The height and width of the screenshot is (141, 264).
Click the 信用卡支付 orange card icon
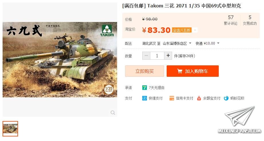tap(172, 98)
